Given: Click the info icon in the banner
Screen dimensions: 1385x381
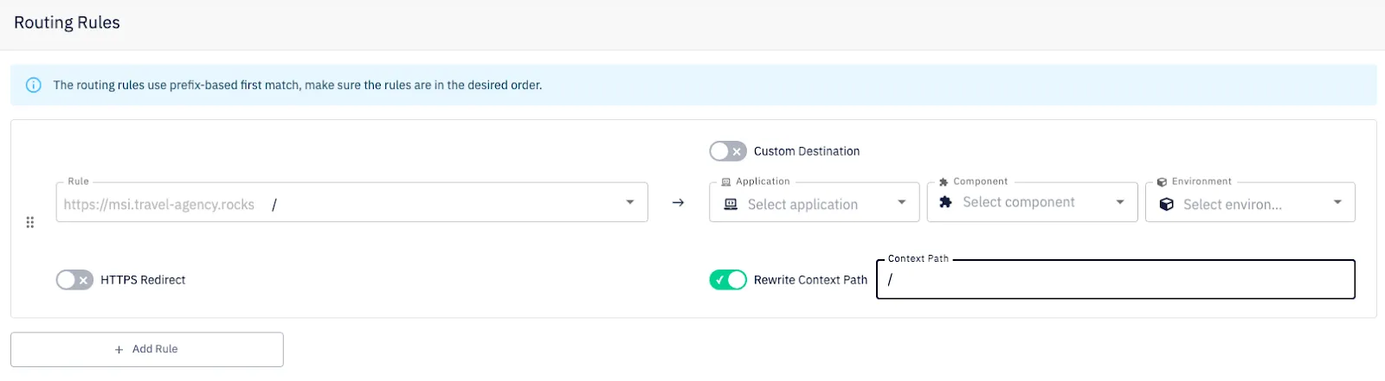Looking at the screenshot, I should click(34, 85).
